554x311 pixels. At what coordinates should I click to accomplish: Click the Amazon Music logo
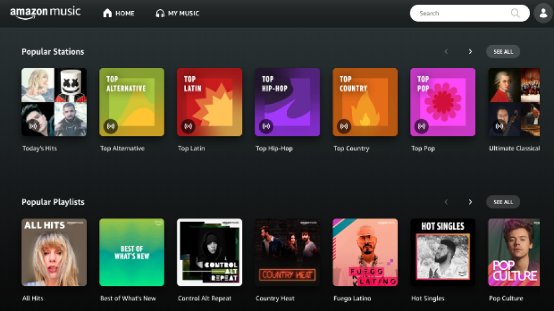point(45,13)
